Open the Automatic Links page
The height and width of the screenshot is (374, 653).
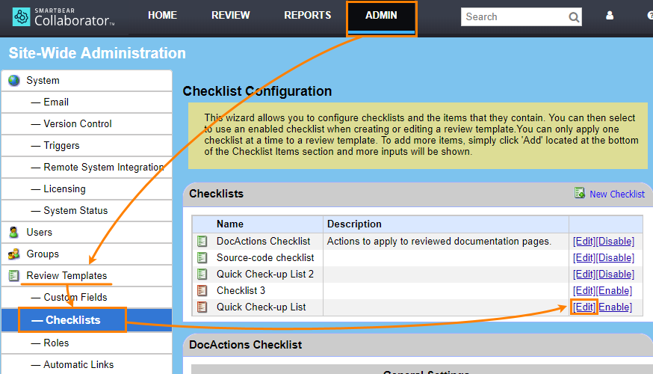pos(87,364)
